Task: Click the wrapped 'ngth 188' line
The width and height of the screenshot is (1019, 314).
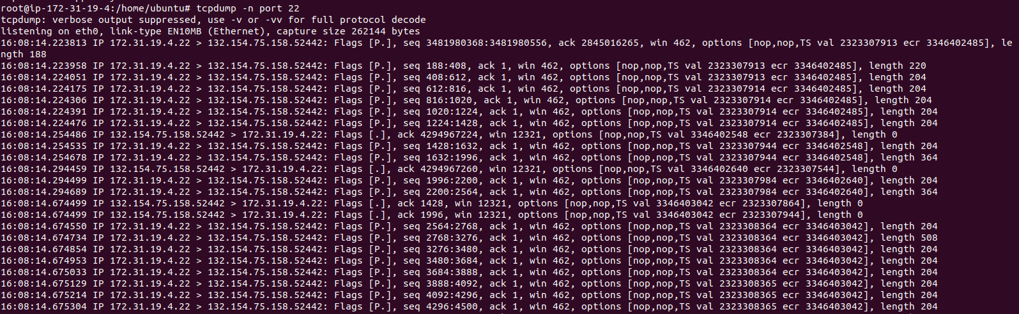Action: [x=24, y=54]
